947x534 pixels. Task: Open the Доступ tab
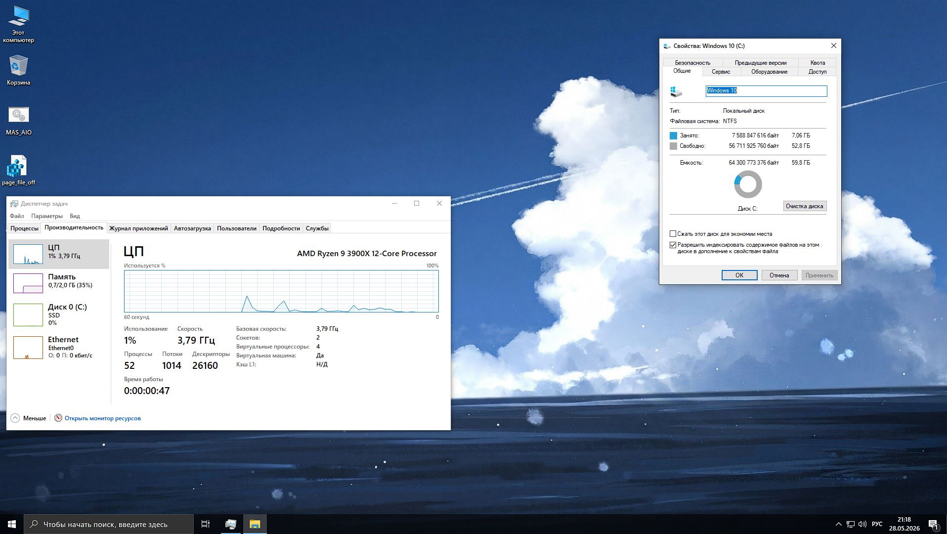point(818,72)
